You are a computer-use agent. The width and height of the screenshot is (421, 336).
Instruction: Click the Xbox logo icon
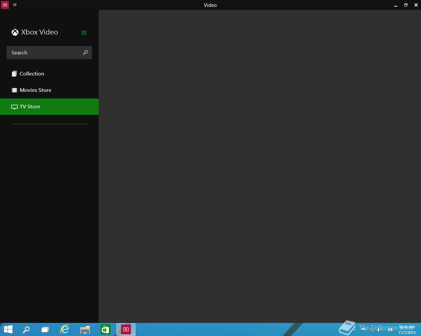15,32
